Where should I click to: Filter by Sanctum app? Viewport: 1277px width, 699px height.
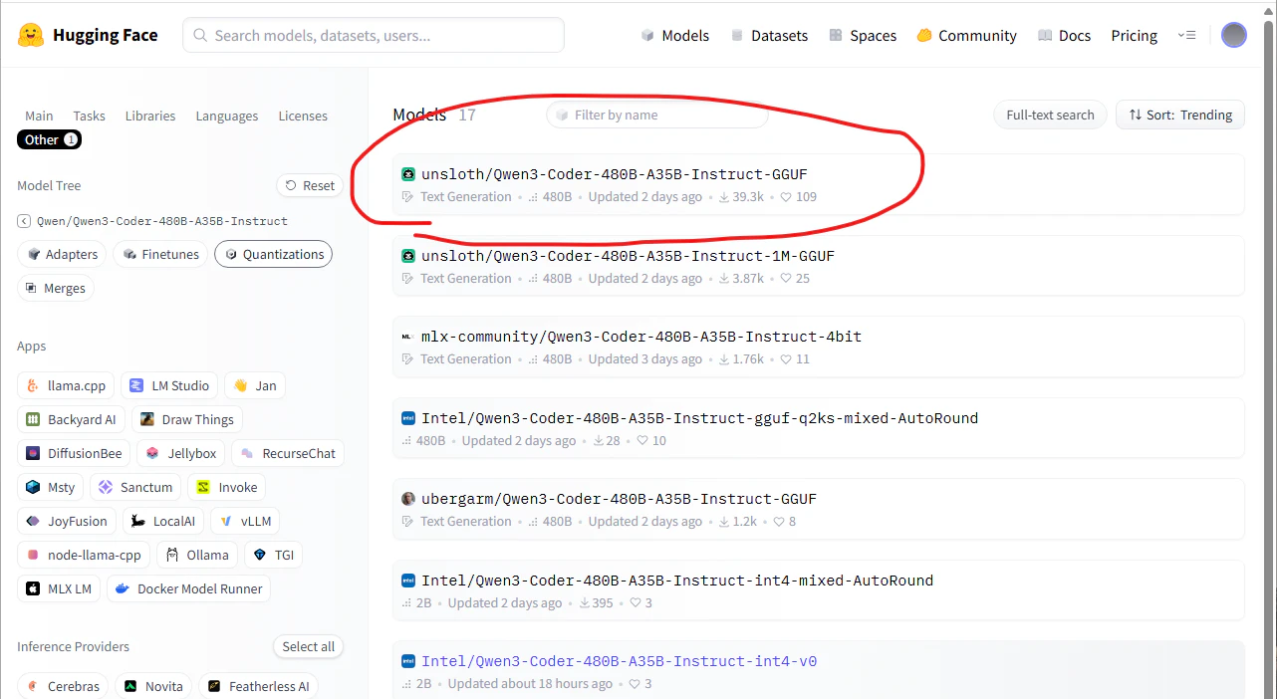135,487
